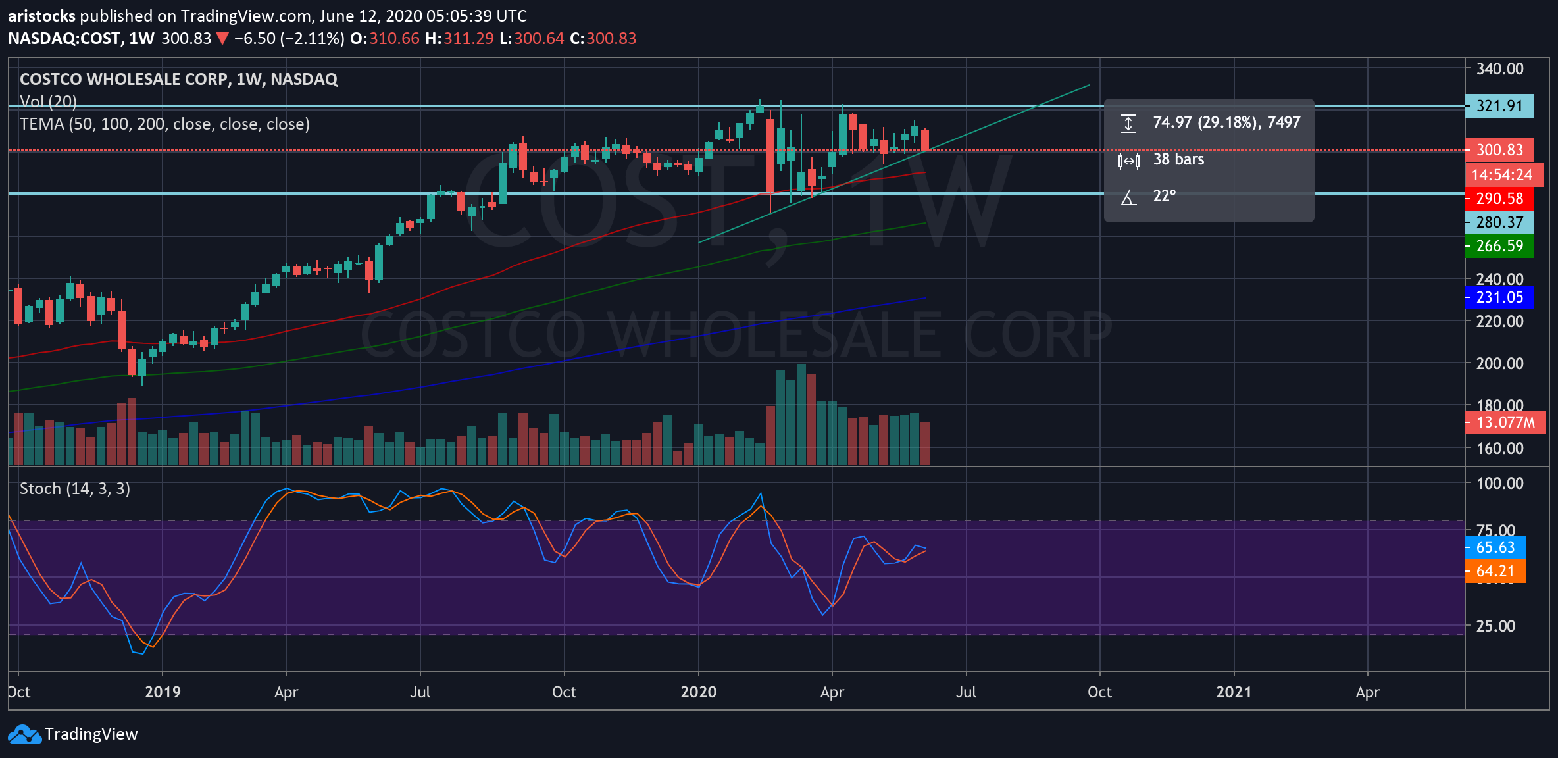Viewport: 1558px width, 758px height.
Task: Select the Stoch (14, 3, 3) indicator label
Action: pos(75,489)
